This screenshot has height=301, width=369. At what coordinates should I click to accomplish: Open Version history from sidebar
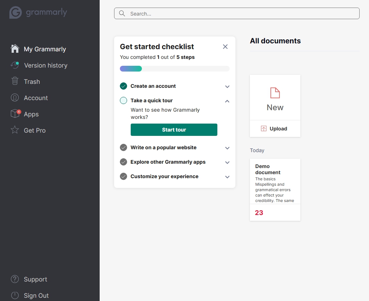(x=45, y=65)
